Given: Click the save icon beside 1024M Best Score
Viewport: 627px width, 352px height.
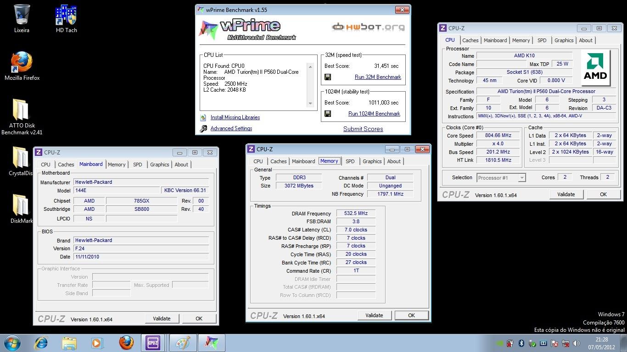Looking at the screenshot, I should click(328, 114).
